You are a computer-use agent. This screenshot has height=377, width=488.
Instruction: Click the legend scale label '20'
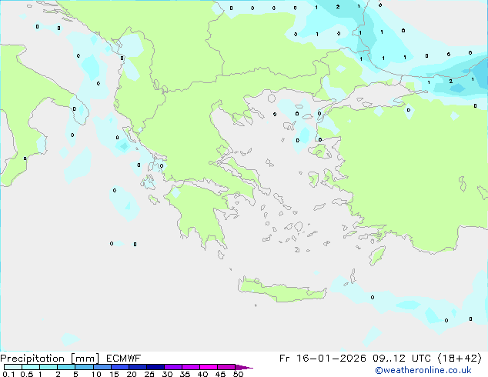click(132, 374)
